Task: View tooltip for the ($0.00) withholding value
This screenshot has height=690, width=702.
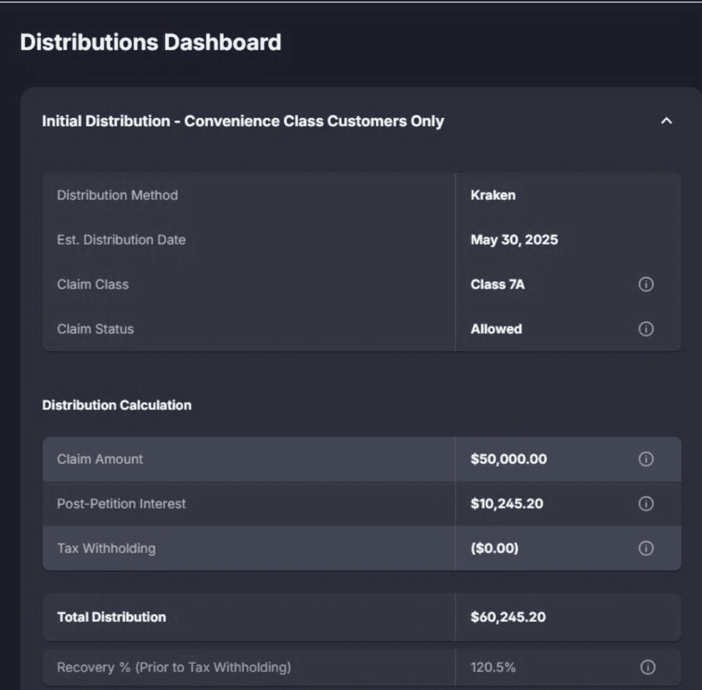Action: coord(646,548)
